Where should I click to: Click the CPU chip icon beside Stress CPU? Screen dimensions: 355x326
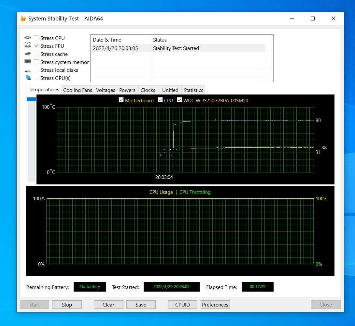[28, 38]
